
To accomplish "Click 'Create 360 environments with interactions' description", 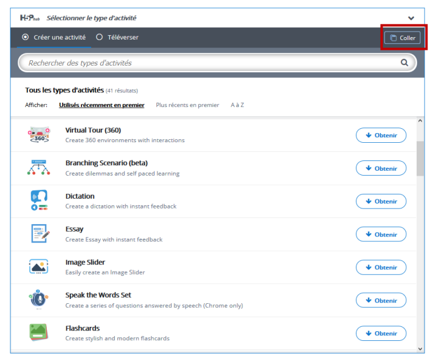I will [x=125, y=140].
